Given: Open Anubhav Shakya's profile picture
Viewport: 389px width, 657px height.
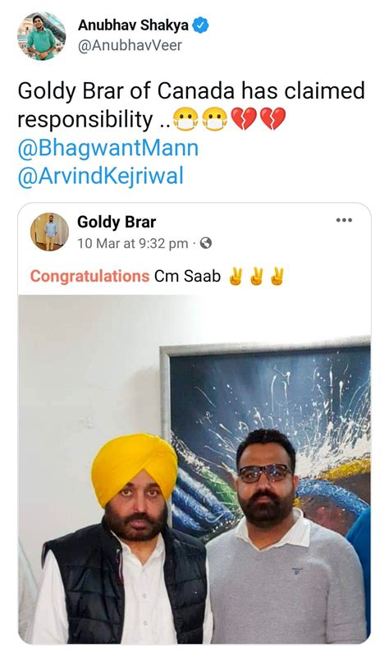Looking at the screenshot, I should 42,36.
